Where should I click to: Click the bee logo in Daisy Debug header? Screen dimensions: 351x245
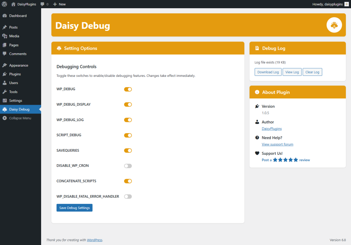tap(334, 25)
